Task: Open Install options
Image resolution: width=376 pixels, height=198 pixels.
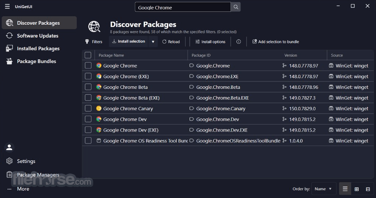Action: click(x=210, y=41)
